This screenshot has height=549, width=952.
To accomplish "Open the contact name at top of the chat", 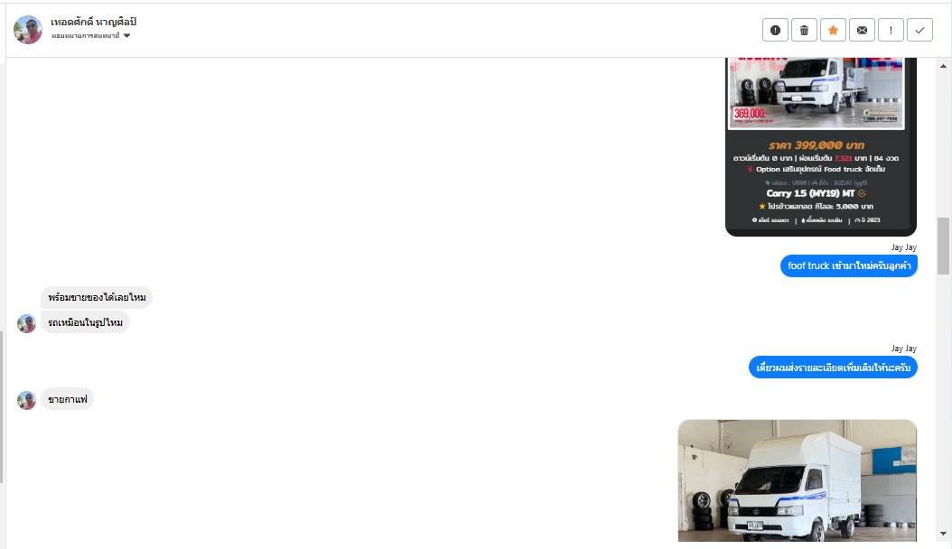I will (x=94, y=22).
